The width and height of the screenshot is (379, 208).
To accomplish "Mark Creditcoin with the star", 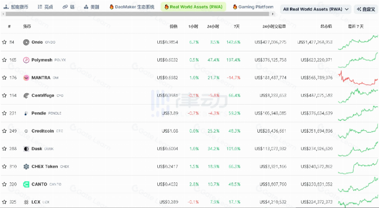I will (x=4, y=131).
